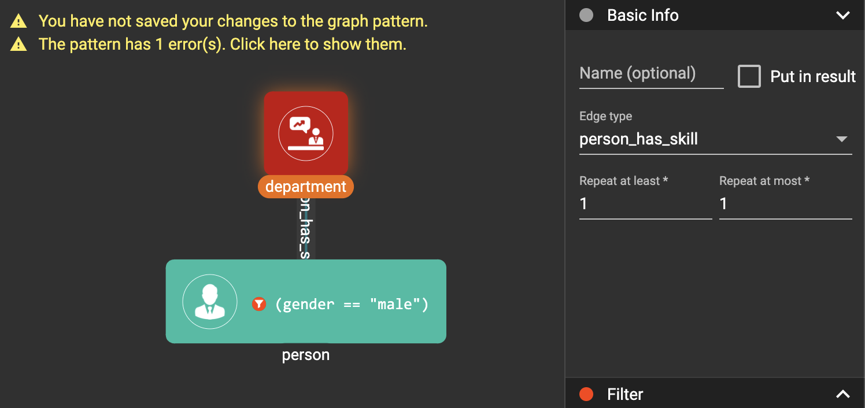Click the red dot beside Filter

coord(586,394)
